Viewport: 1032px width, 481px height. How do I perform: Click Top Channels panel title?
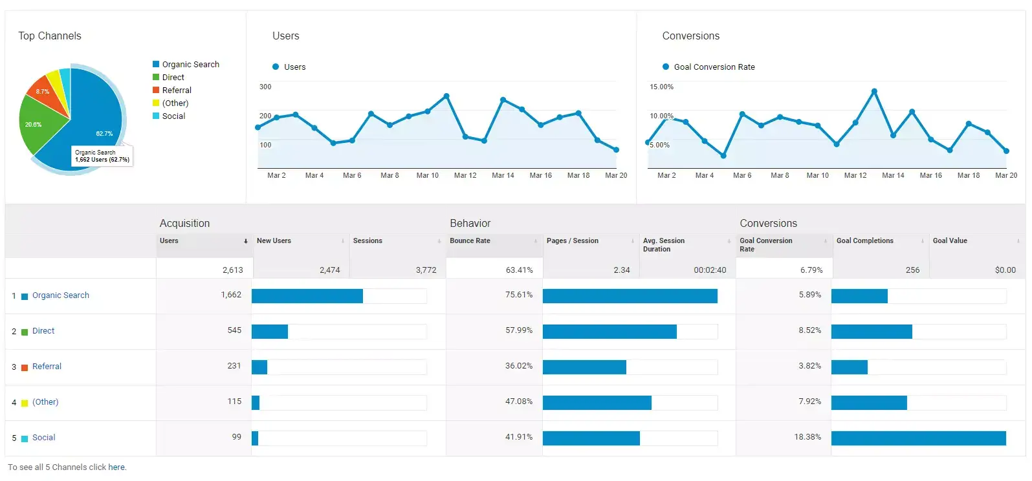point(50,36)
